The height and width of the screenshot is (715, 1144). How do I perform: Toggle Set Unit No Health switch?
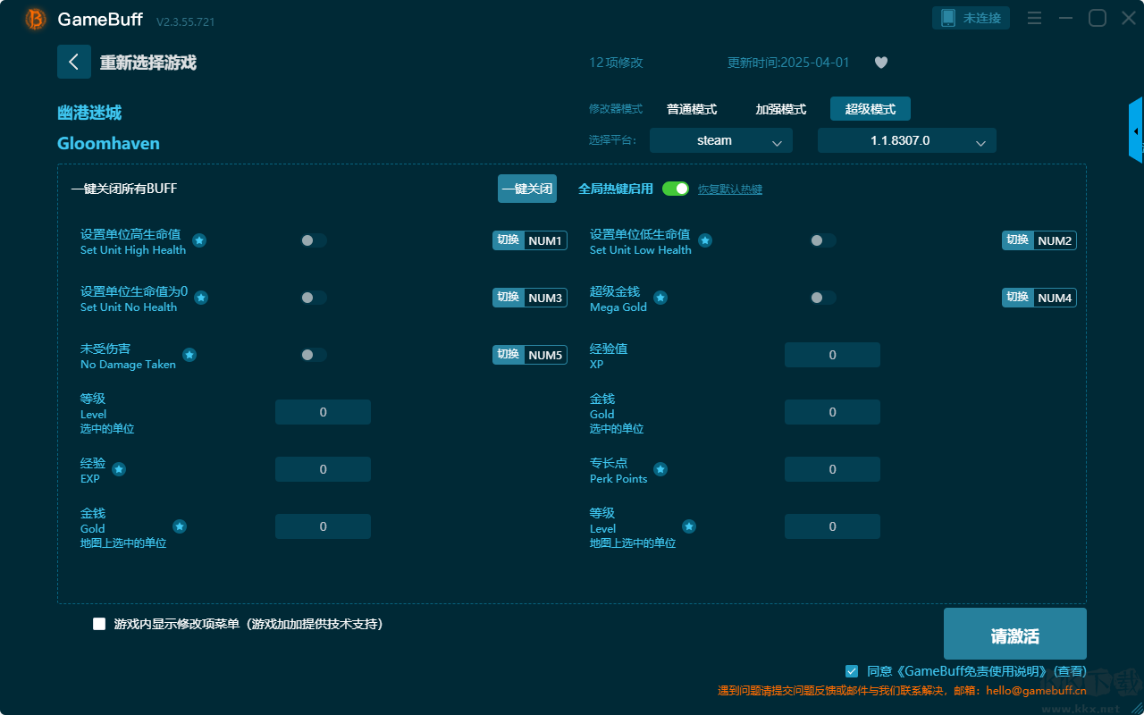pyautogui.click(x=314, y=298)
